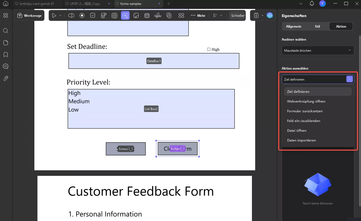Screen dimensions: 361x221
Task: Click the Werkzeuge button
Action: [29, 15]
